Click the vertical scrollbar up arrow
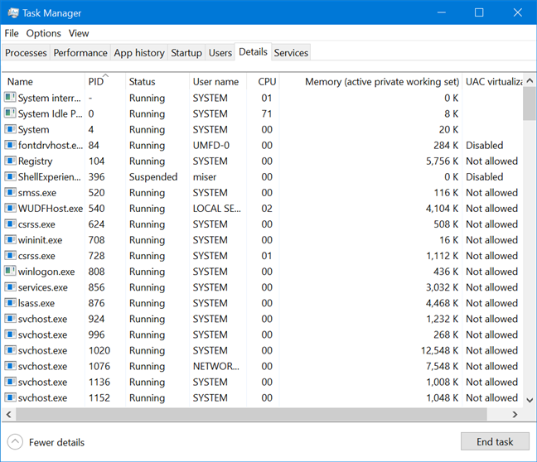The image size is (537, 462). pyautogui.click(x=530, y=81)
